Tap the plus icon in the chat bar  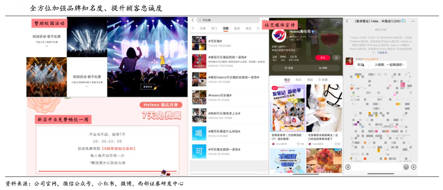tap(413, 167)
